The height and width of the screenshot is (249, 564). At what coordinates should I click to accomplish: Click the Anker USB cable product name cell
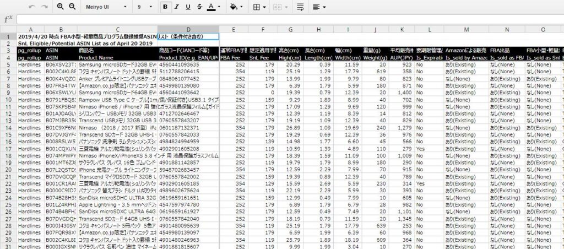[117, 78]
